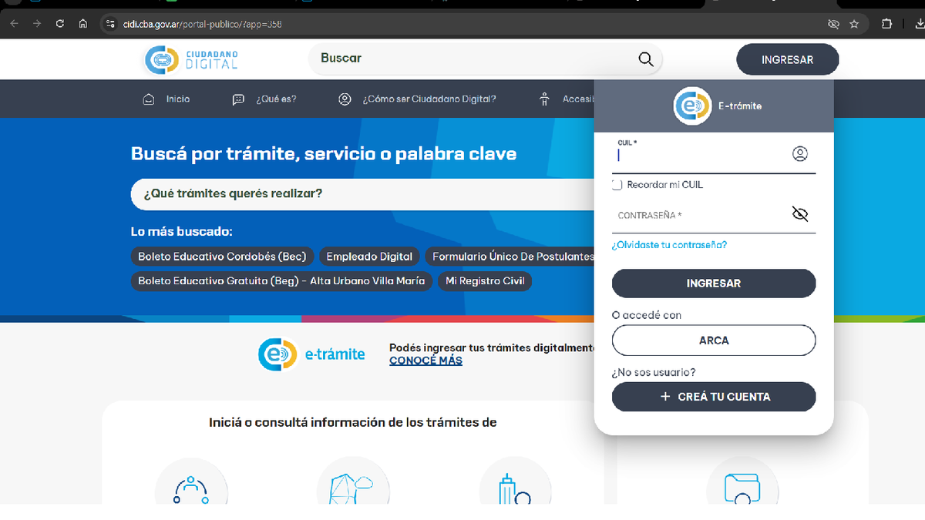Viewport: 925px width, 520px height.
Task: Click the CREÁ TU CUENTA button
Action: pyautogui.click(x=713, y=397)
